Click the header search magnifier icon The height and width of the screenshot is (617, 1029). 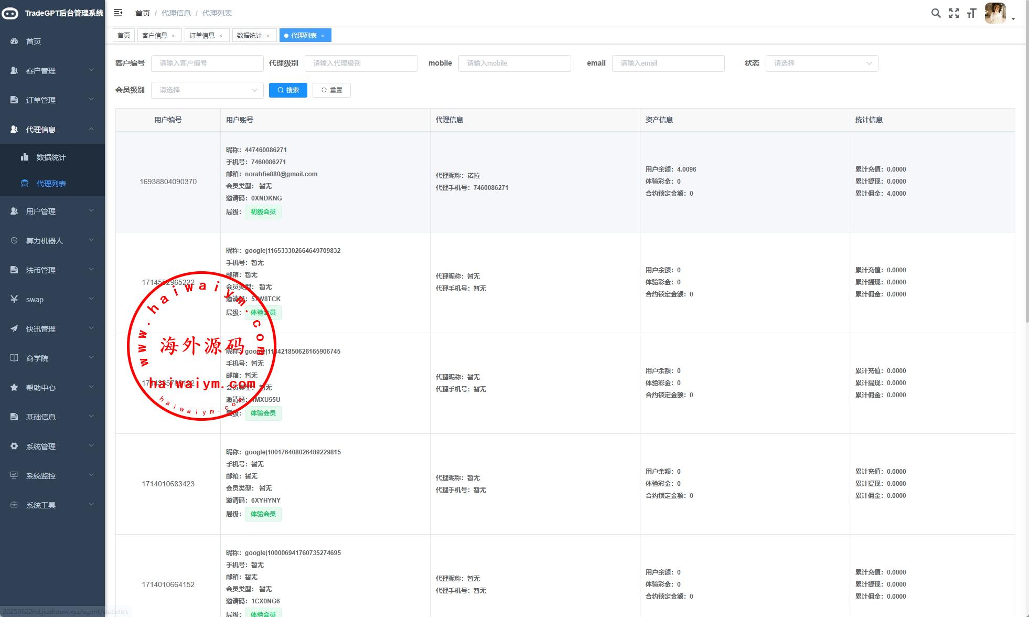936,13
